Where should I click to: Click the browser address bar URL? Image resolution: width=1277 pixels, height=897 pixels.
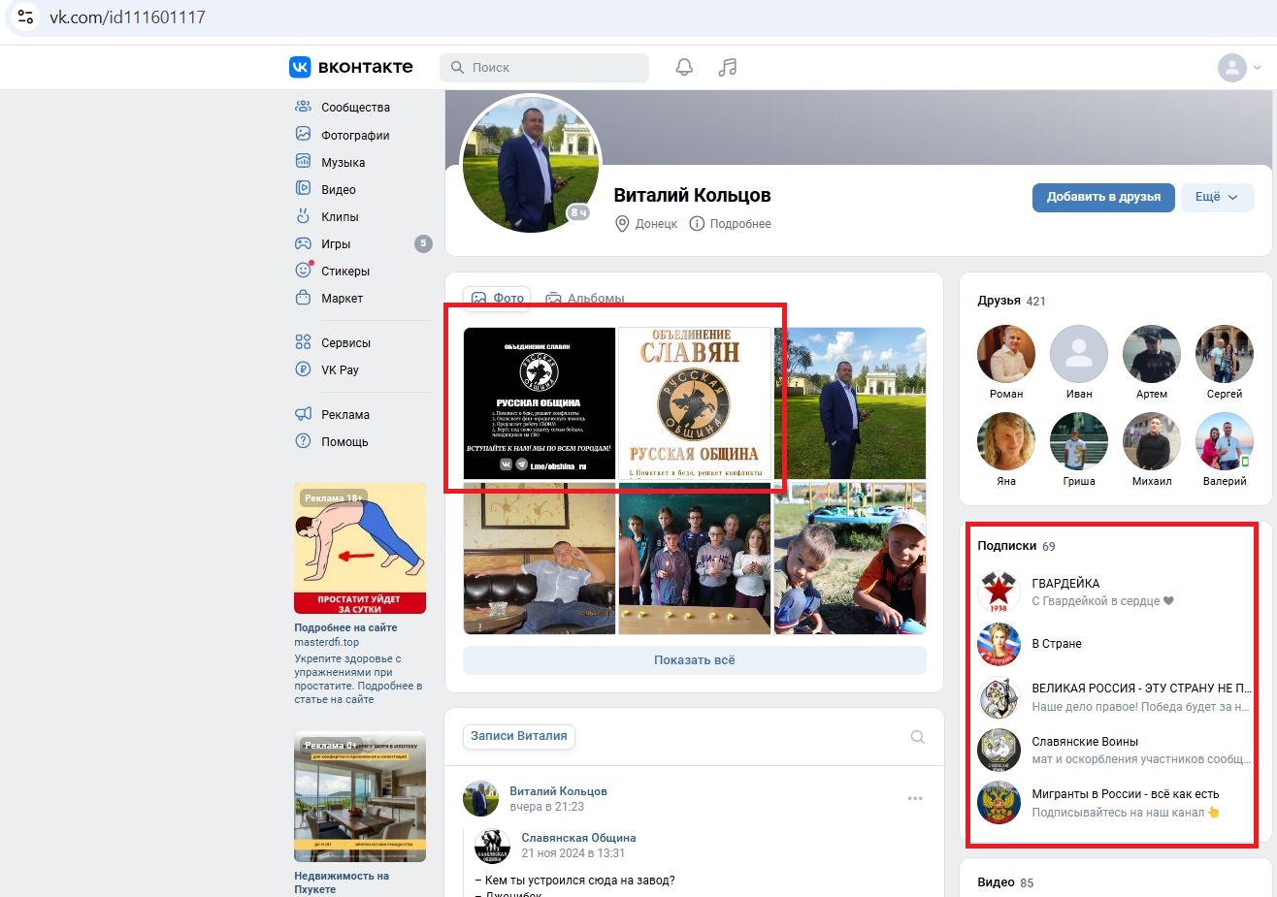(x=127, y=16)
